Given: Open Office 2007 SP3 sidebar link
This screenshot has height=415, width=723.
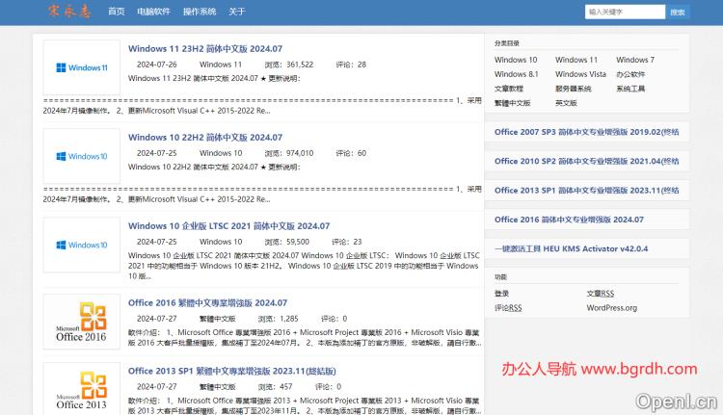Looking at the screenshot, I should click(586, 131).
